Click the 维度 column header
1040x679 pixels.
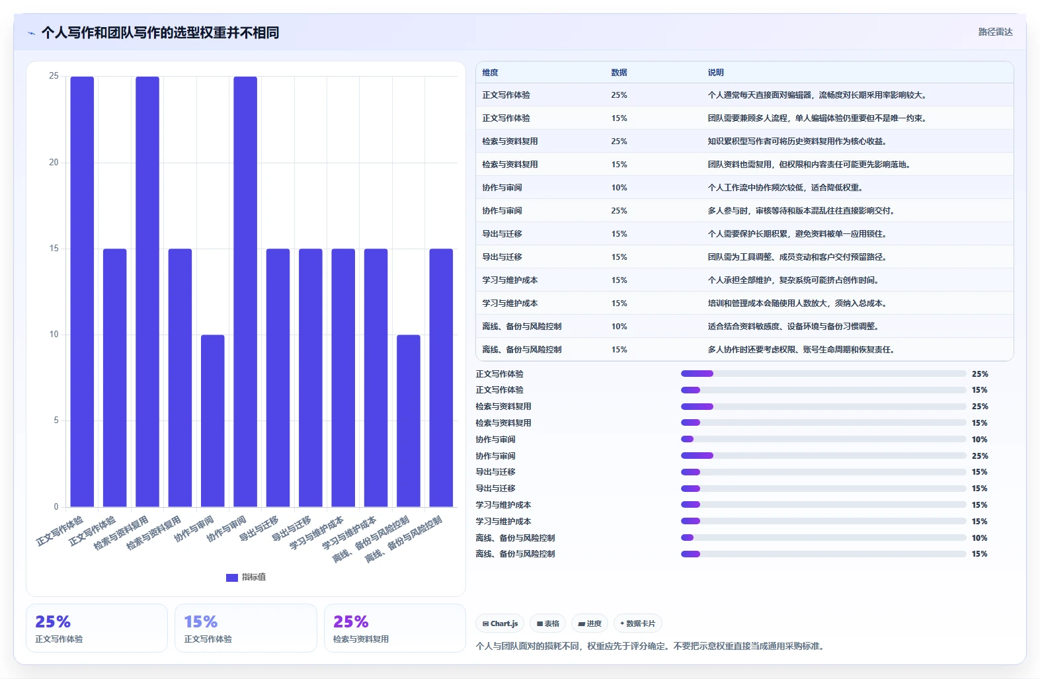[x=491, y=73]
